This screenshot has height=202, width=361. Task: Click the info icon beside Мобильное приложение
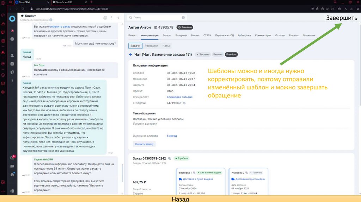(x=51, y=20)
